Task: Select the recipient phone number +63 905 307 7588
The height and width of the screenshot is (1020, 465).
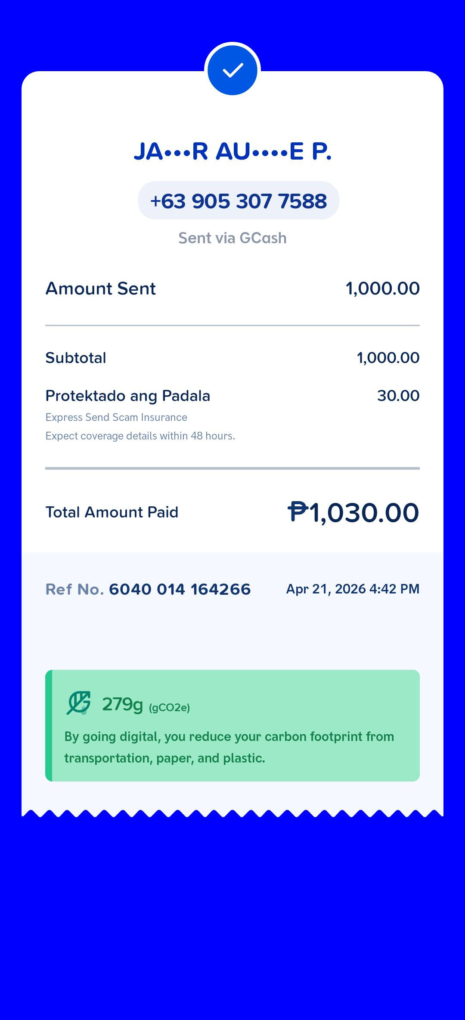Action: pos(238,201)
